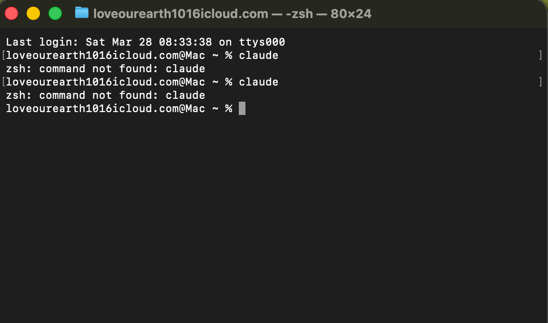Close the Terminal window with red button
The image size is (548, 323).
coord(11,13)
